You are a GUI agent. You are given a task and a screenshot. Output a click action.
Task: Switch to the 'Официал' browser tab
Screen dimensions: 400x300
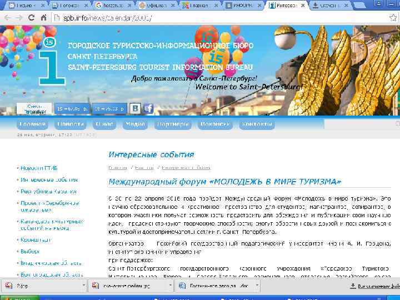coord(156,5)
